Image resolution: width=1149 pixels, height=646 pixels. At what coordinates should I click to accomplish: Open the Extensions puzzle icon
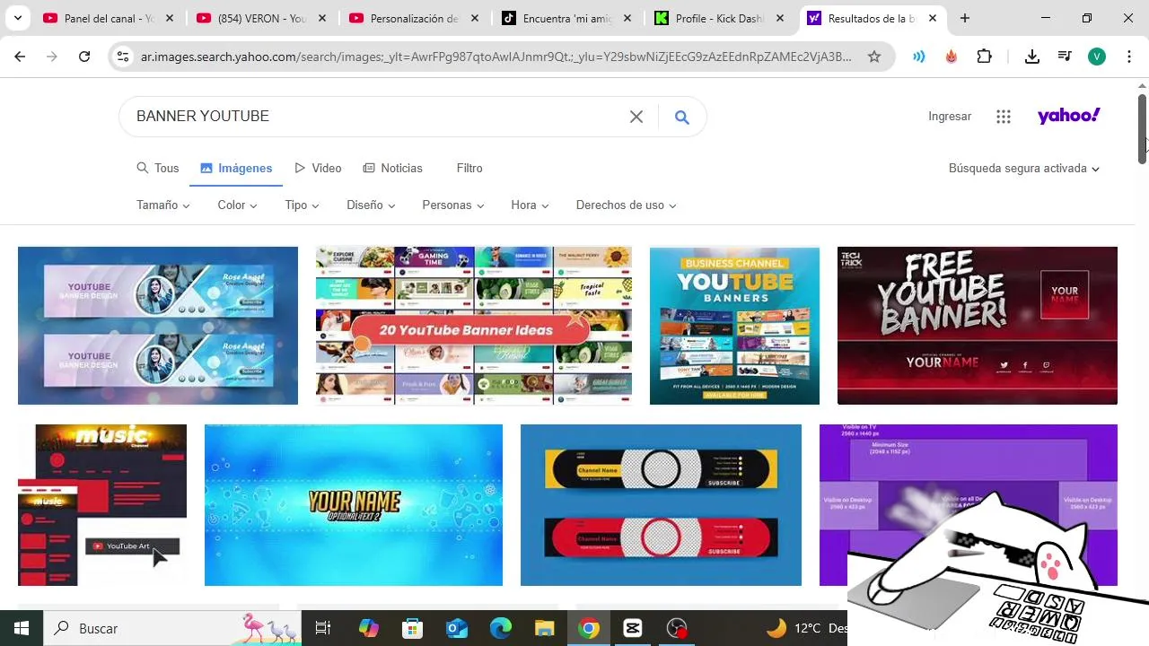click(985, 57)
